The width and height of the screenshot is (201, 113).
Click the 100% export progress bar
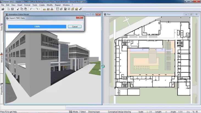(x=37, y=27)
